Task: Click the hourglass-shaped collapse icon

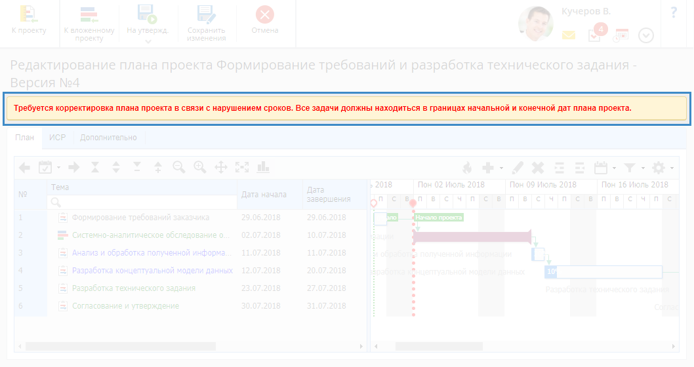Action: click(x=95, y=167)
